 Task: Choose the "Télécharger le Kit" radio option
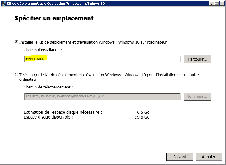tap(16, 75)
